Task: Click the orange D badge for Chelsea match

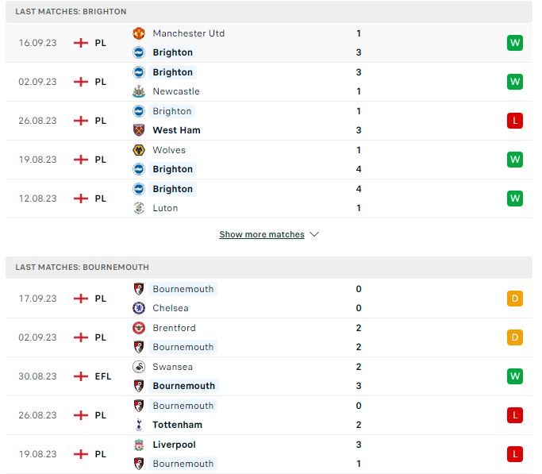Action: [515, 299]
